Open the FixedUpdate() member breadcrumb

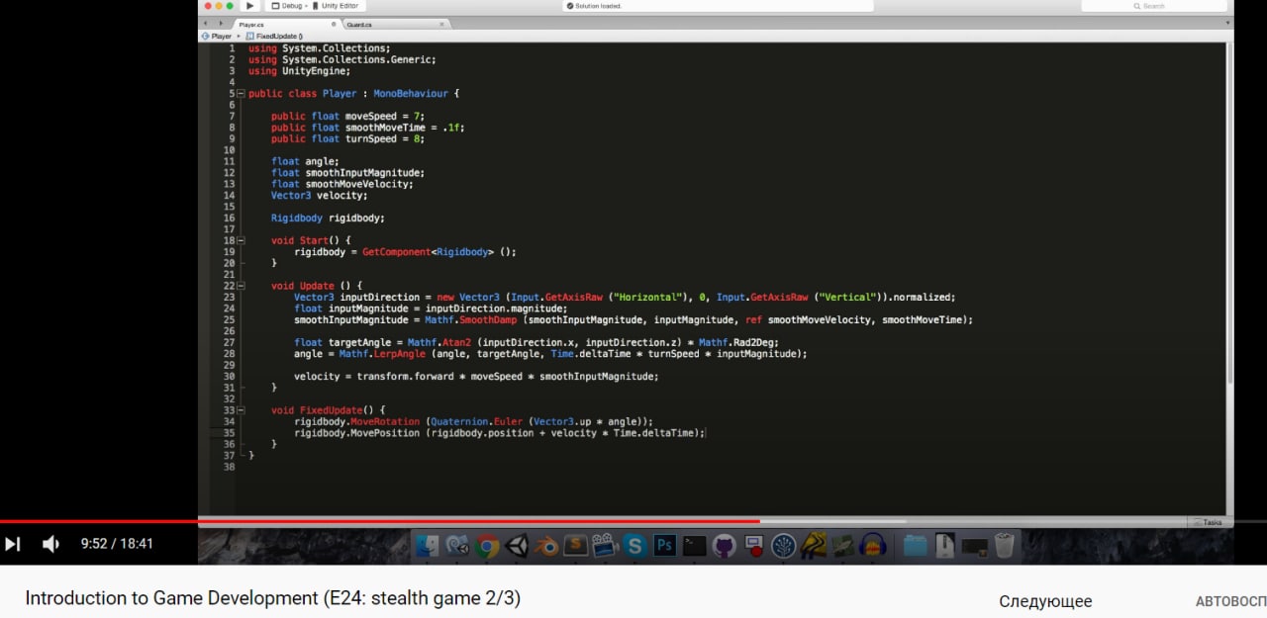point(275,36)
